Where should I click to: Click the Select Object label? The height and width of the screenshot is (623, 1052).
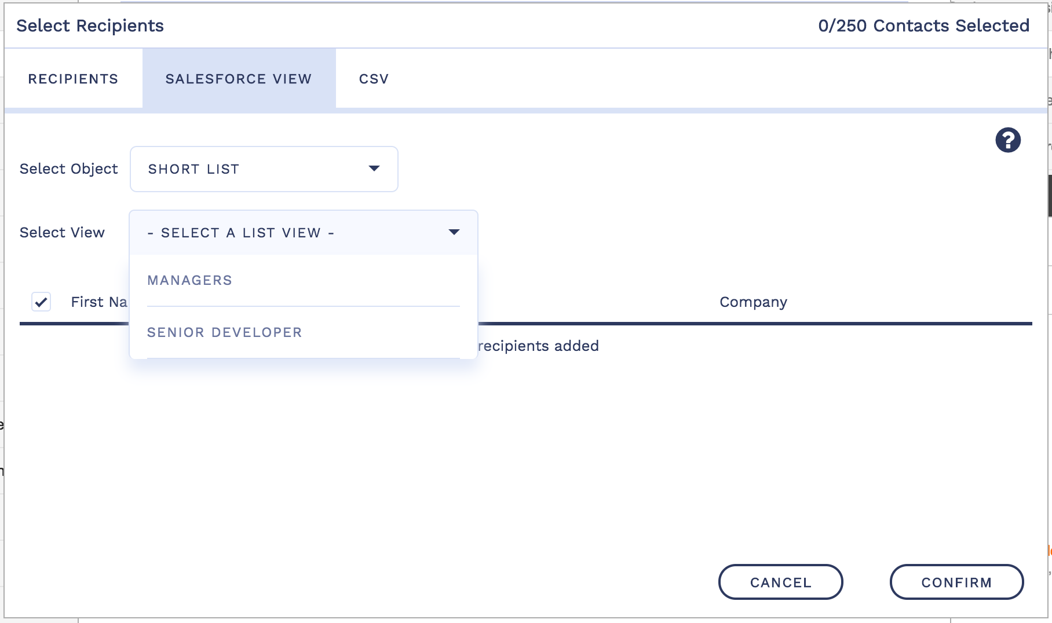pyautogui.click(x=68, y=168)
